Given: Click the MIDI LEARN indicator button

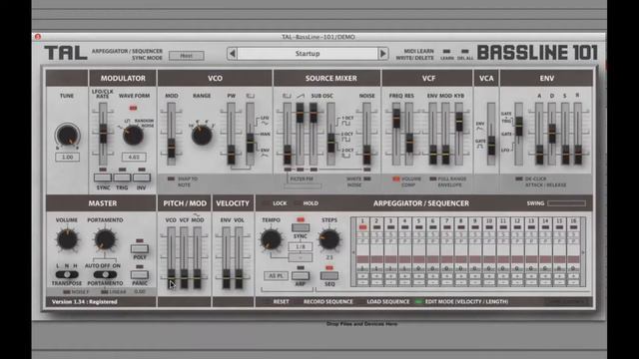Looking at the screenshot, I should (x=446, y=51).
